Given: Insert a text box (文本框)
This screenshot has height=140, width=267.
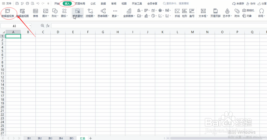Looking at the screenshot, I should pos(203,13).
